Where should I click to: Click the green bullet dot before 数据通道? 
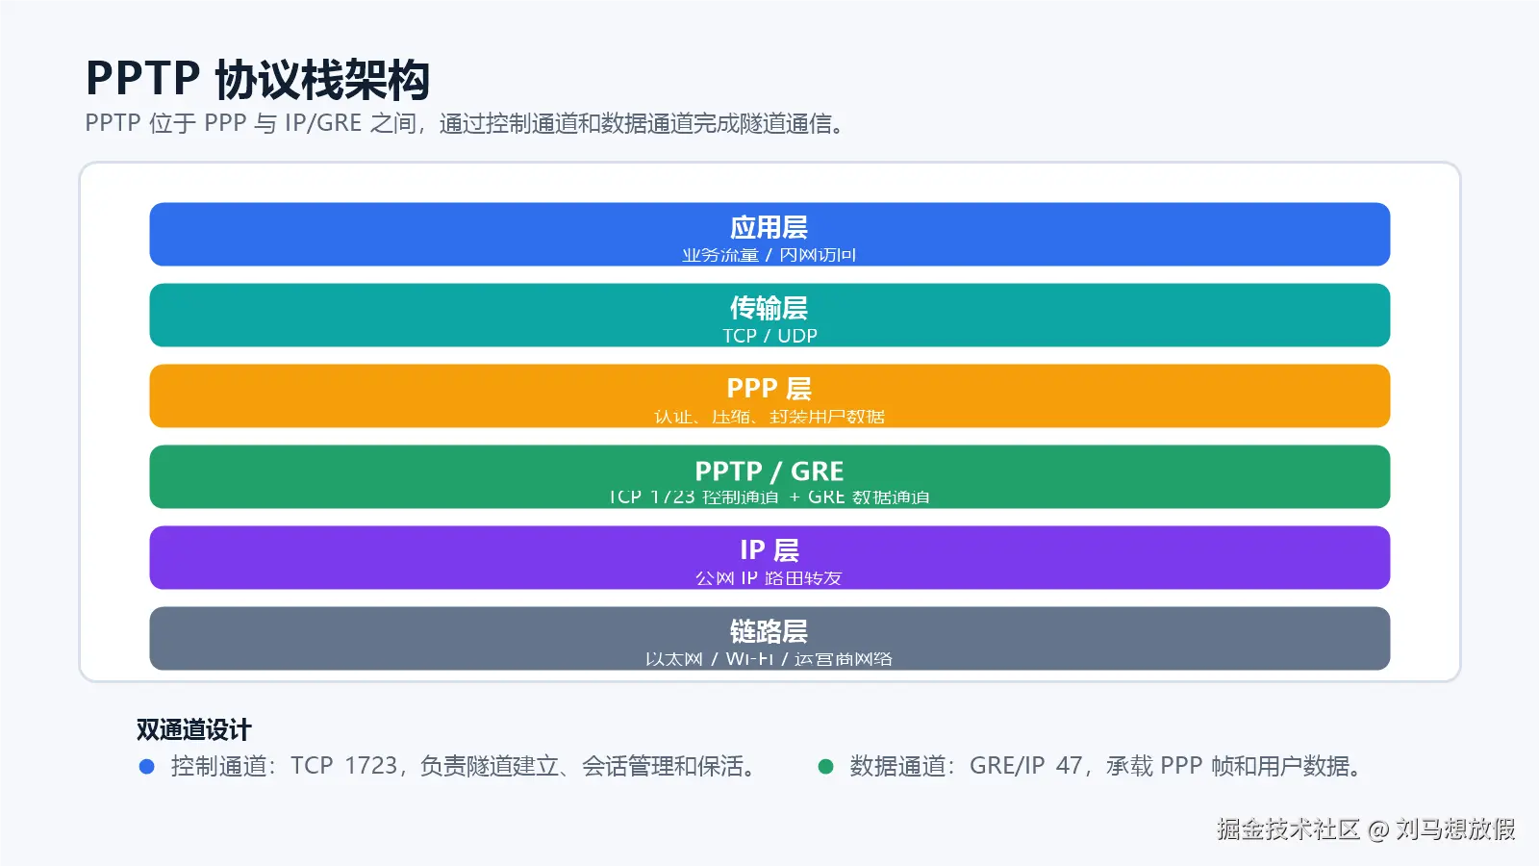[x=825, y=767]
